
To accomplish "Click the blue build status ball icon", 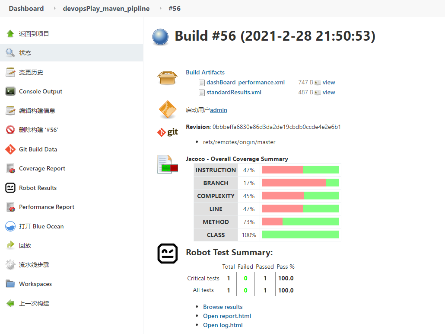I will pyautogui.click(x=160, y=37).
